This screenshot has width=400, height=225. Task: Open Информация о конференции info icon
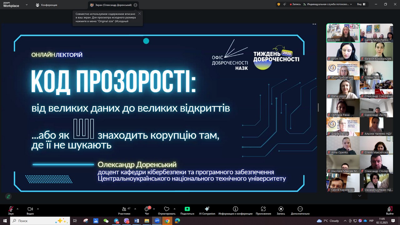pos(235,209)
